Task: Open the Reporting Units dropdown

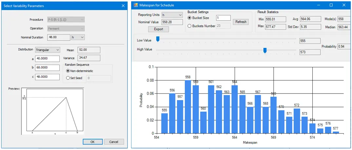Action: pos(172,15)
